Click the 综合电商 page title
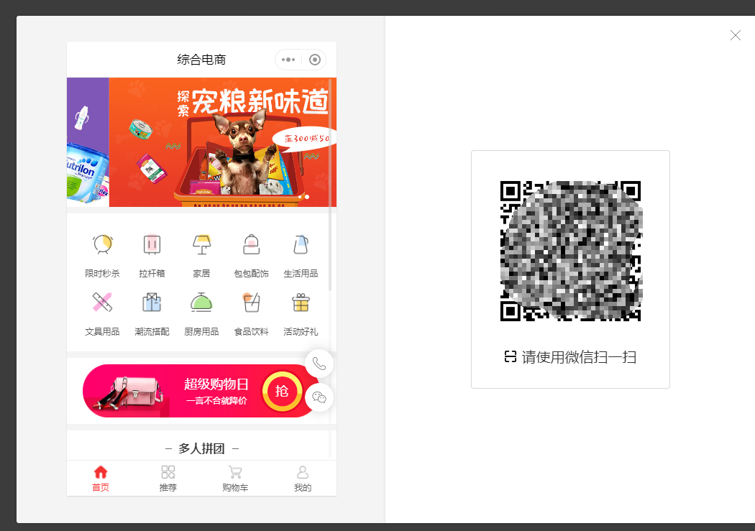The width and height of the screenshot is (755, 531). 201,60
